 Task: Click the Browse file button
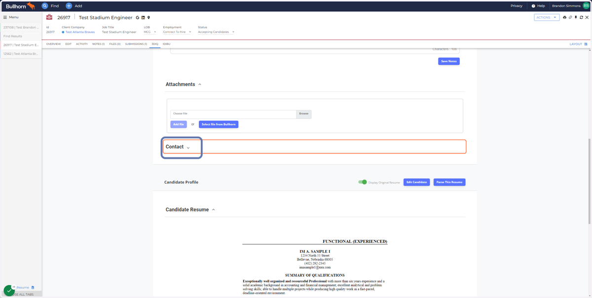(x=304, y=114)
